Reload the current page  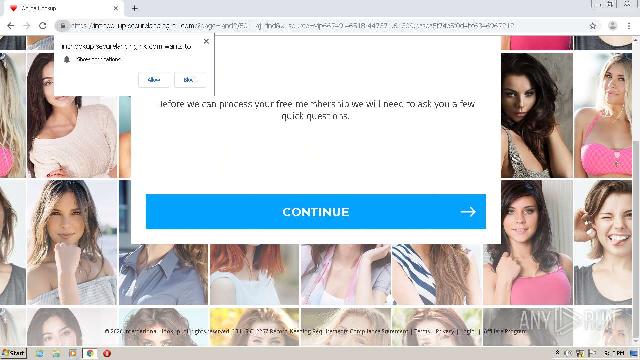43,26
